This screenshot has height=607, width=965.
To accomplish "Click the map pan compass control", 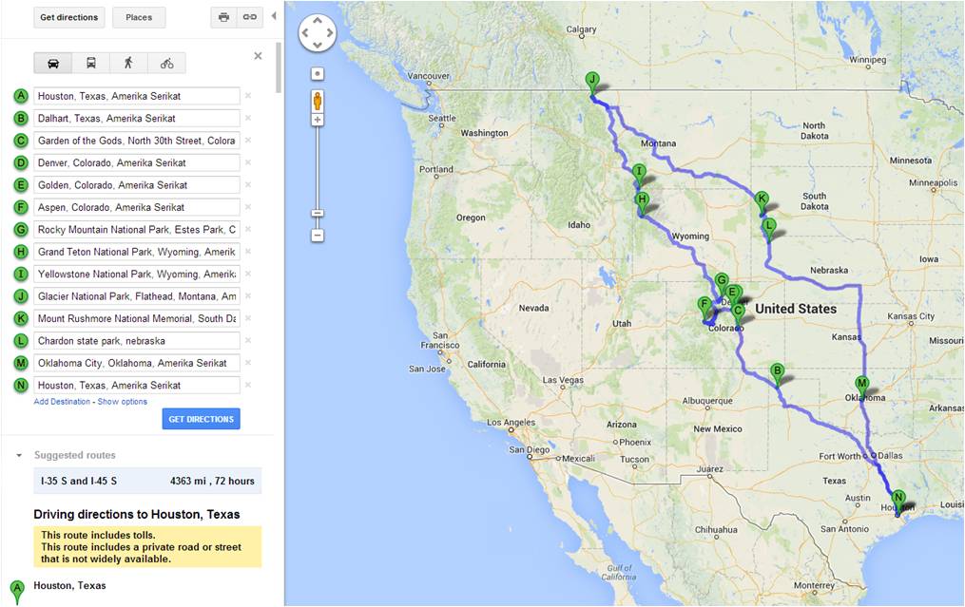I will (x=317, y=32).
